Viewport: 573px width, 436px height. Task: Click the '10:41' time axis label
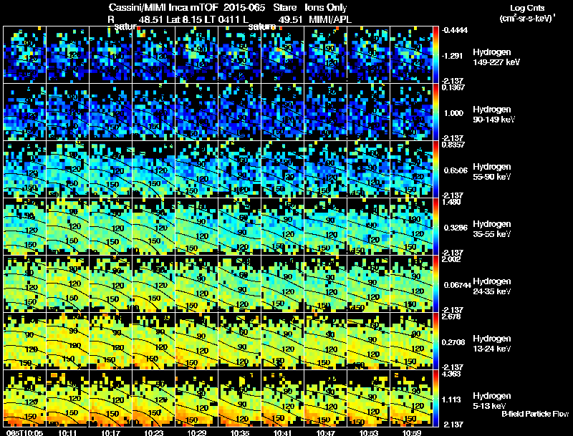[x=282, y=432]
